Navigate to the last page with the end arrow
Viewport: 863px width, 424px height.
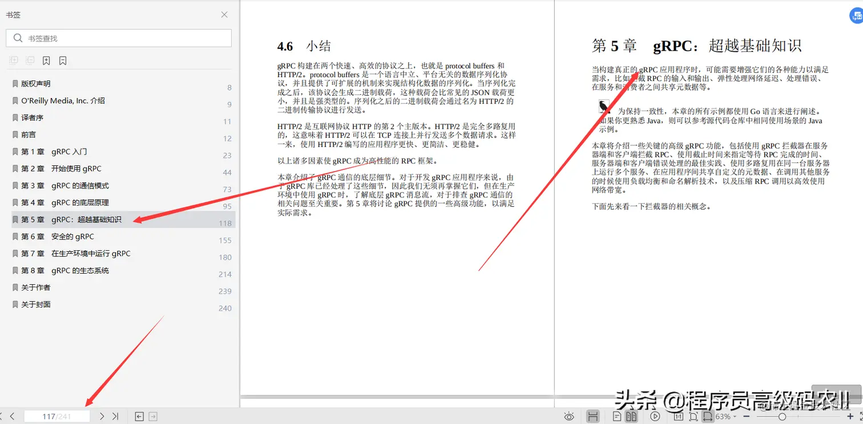point(115,417)
